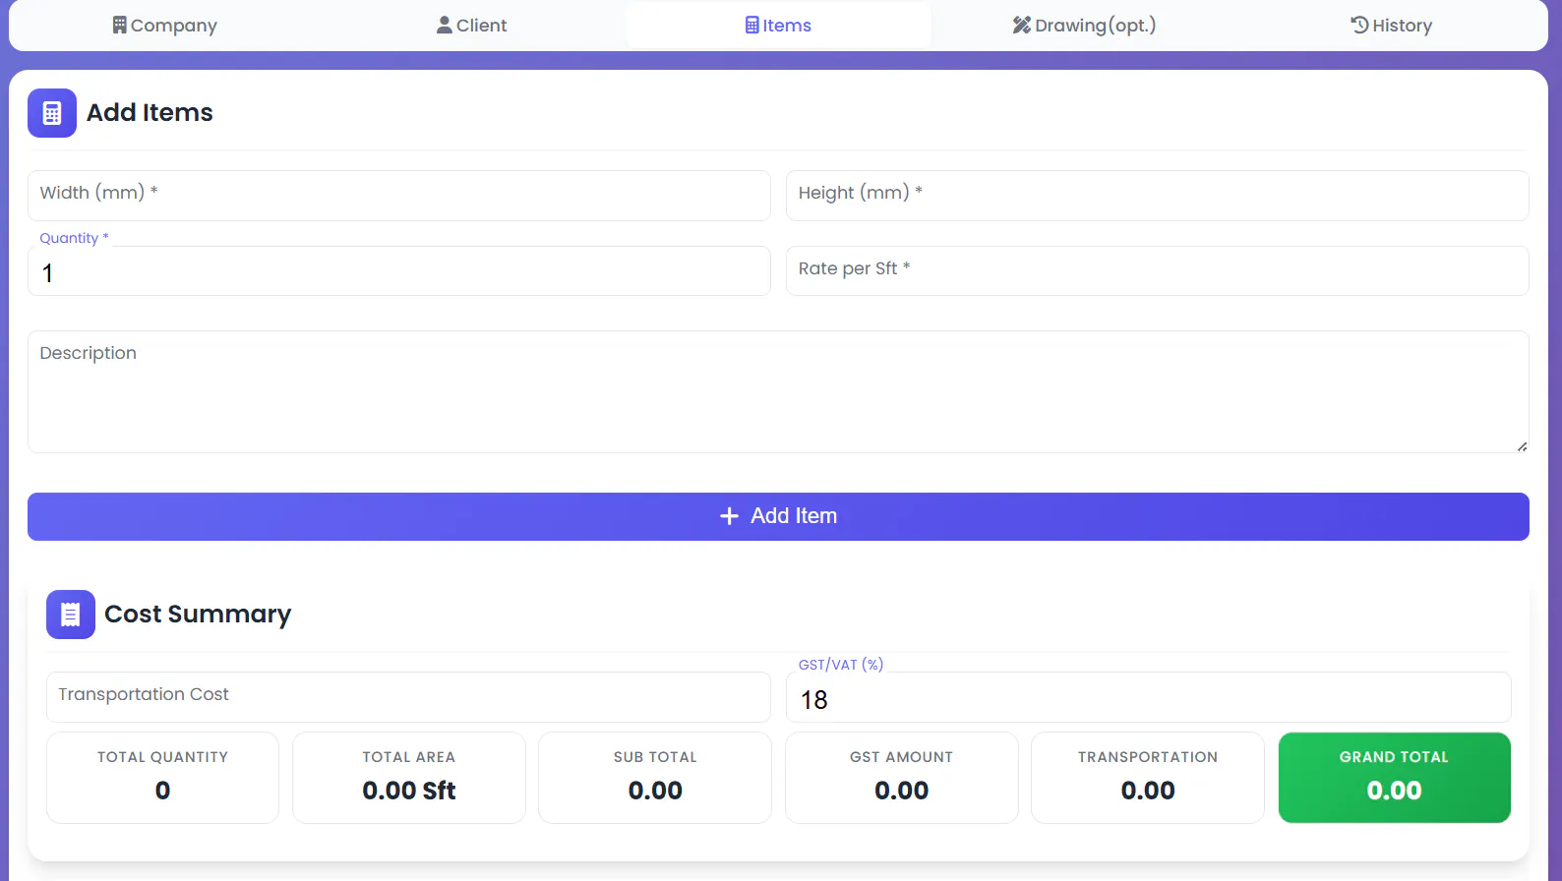Click the receipt icon beside Cost Summary
1562x881 pixels.
tap(71, 615)
